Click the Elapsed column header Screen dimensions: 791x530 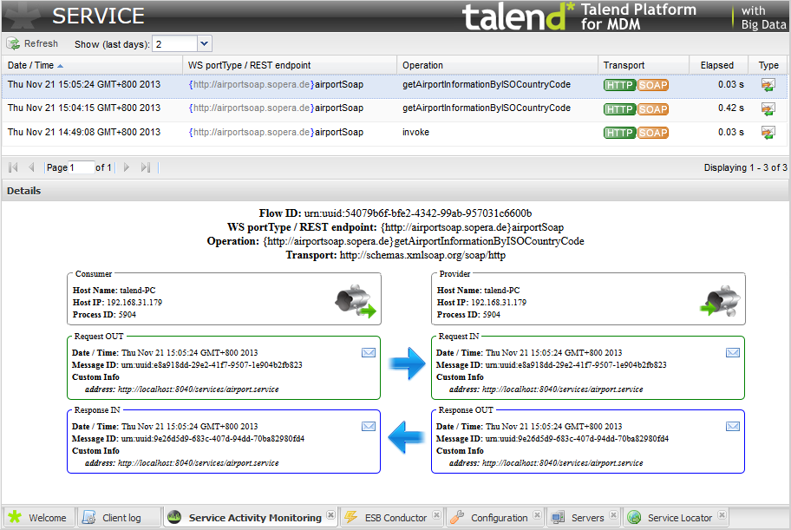[x=716, y=65]
